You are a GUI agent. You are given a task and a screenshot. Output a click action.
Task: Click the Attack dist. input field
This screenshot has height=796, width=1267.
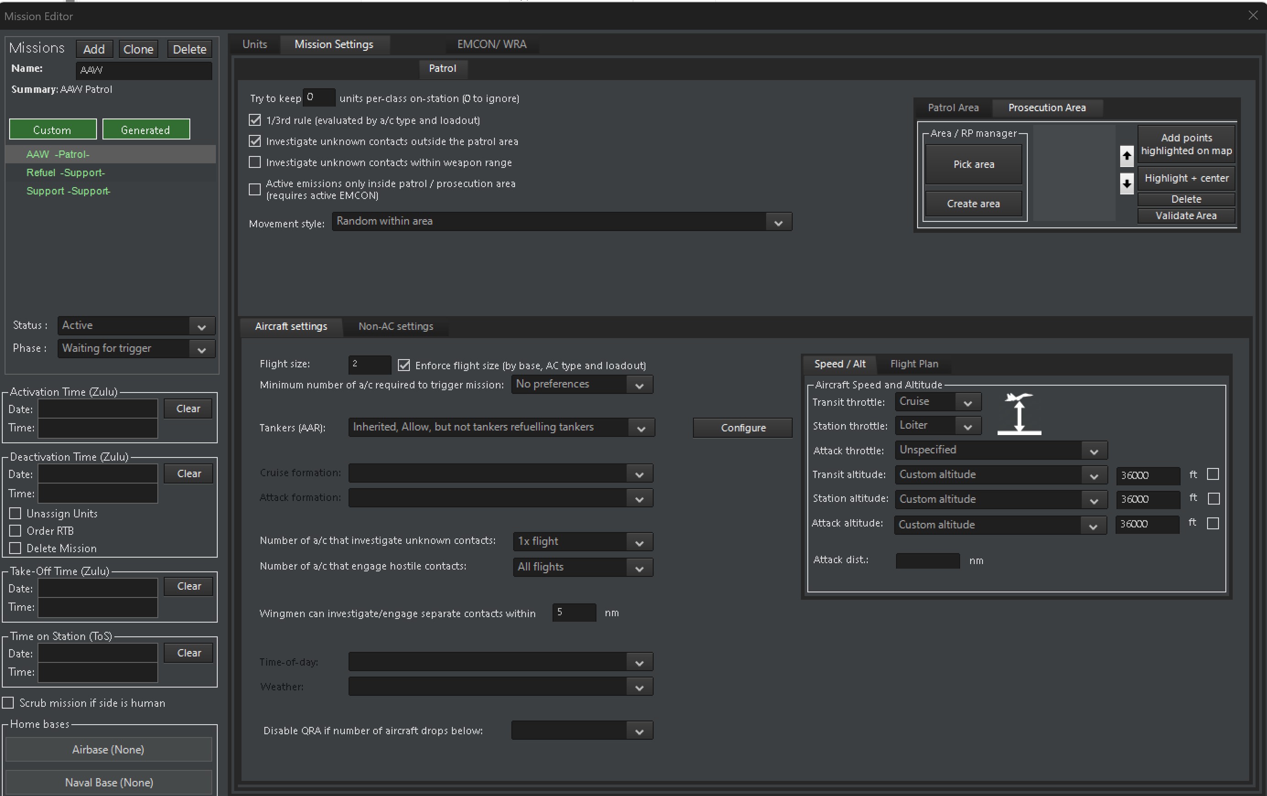(x=928, y=560)
